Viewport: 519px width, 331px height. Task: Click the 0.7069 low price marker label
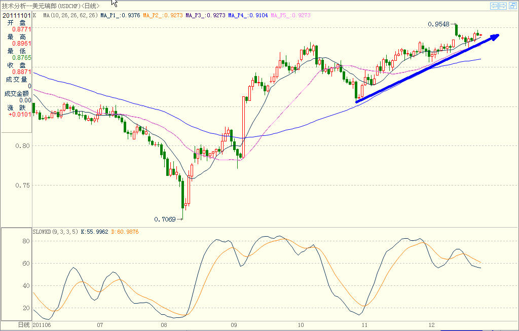point(165,219)
